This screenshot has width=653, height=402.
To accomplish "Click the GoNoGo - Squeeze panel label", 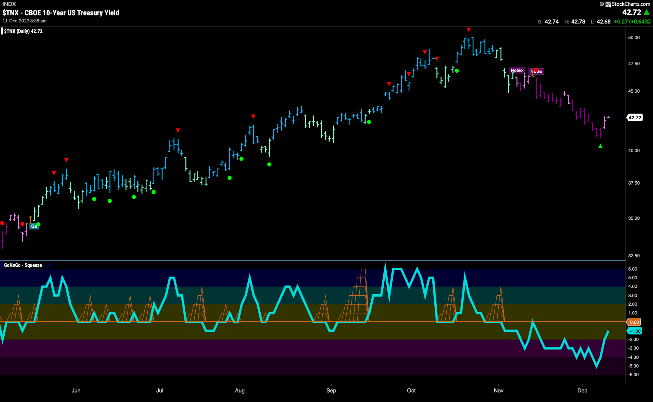I will coord(23,265).
